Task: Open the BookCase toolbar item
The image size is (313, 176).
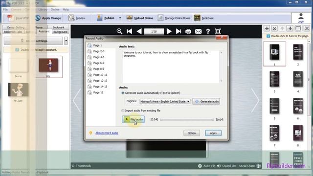Action: [203, 18]
